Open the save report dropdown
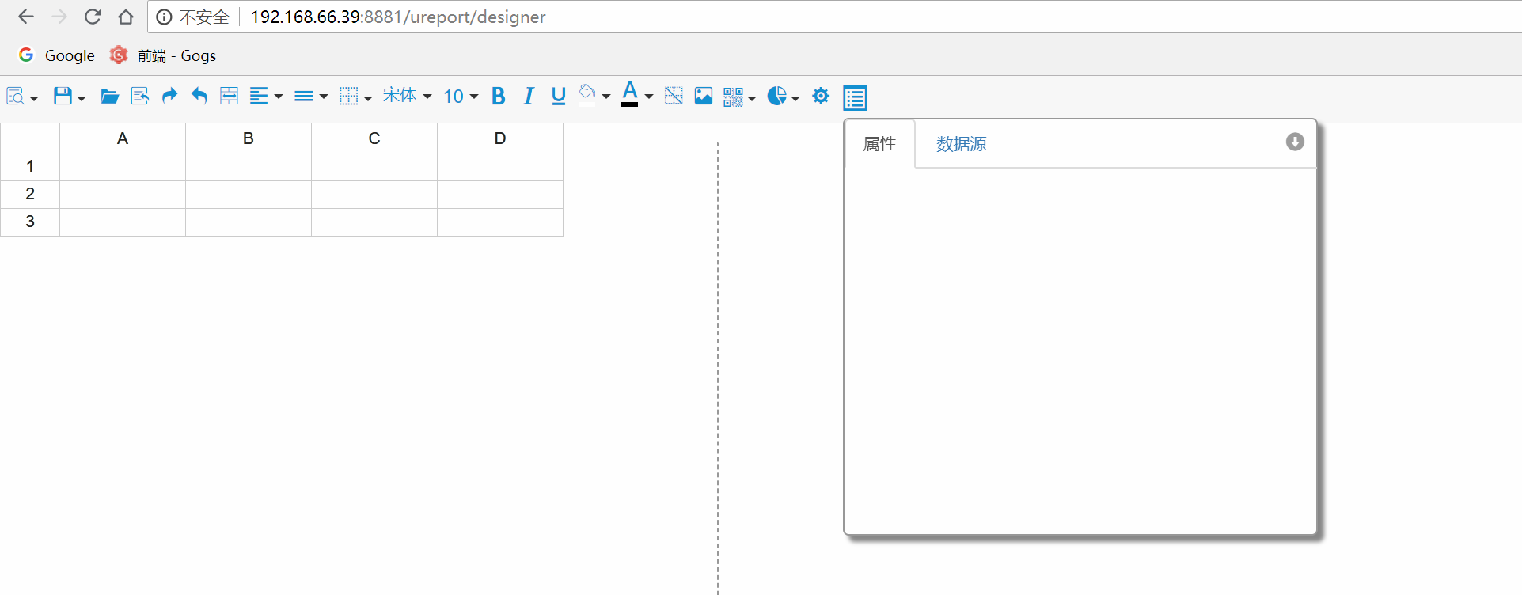 [70, 97]
